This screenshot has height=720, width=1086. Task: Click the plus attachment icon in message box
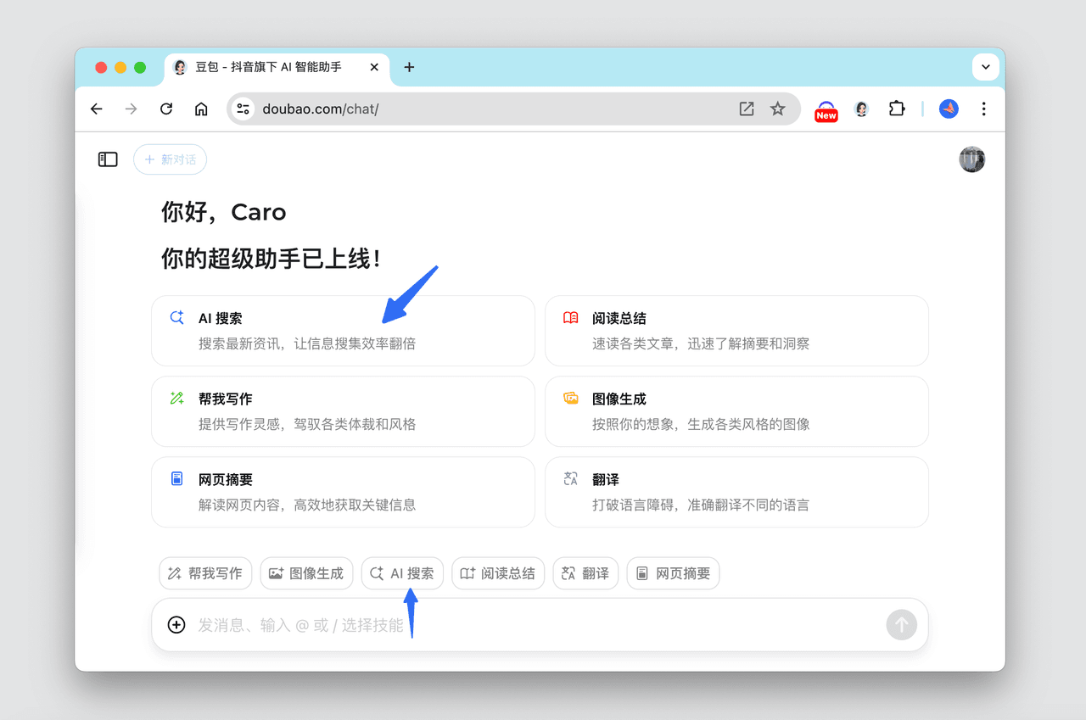(176, 625)
